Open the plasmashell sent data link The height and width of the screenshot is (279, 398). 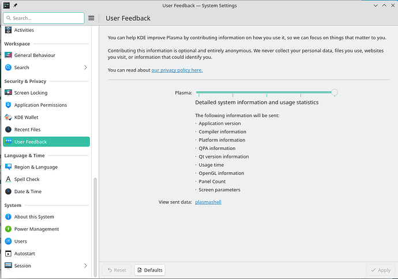208,202
